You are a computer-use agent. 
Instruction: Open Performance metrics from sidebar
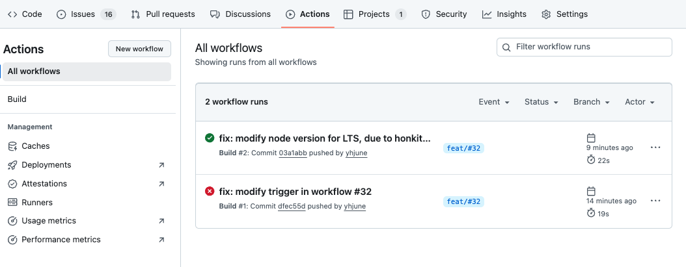pos(61,240)
